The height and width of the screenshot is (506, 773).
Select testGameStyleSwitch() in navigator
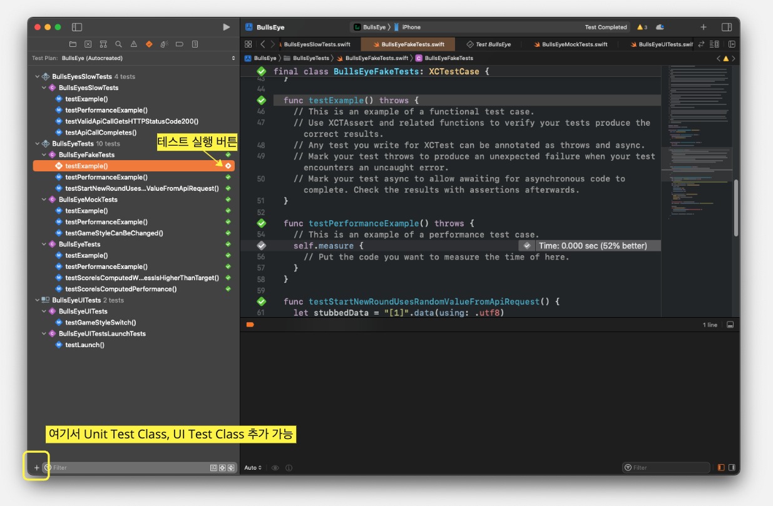pos(100,322)
